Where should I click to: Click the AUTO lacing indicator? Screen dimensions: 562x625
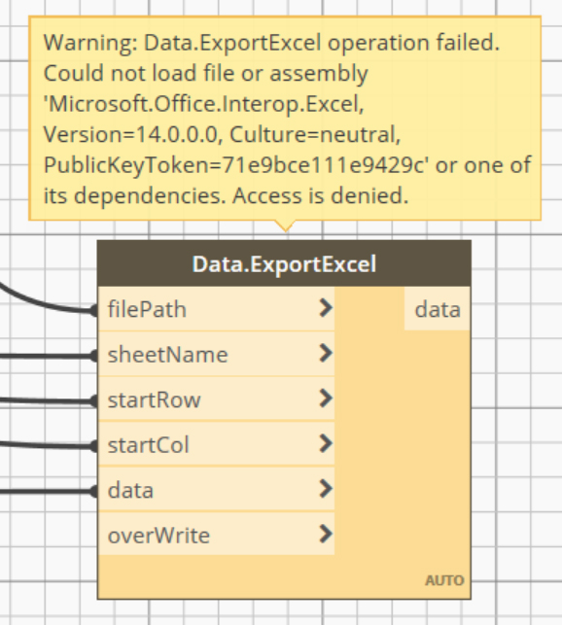(x=444, y=580)
